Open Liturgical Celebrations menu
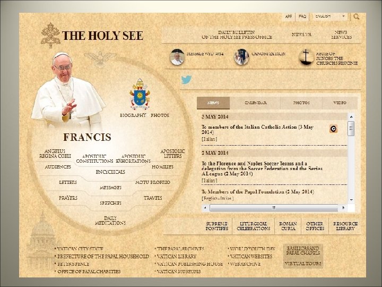Image resolution: width=382 pixels, height=287 pixels. pos(254,226)
